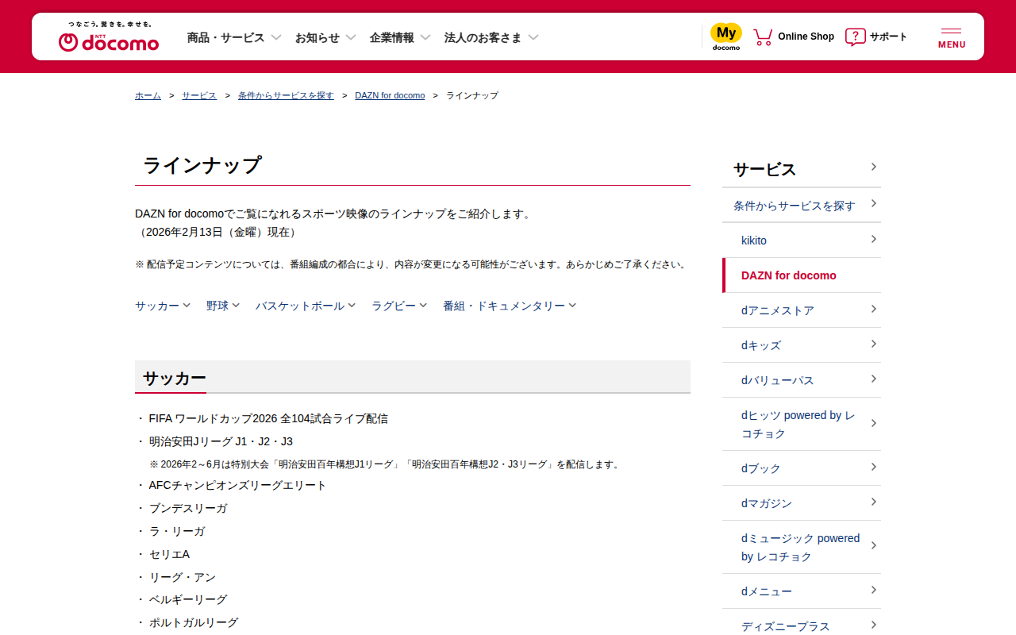
Task: Select dヒッツ powered by レコチョク
Action: tap(802, 424)
